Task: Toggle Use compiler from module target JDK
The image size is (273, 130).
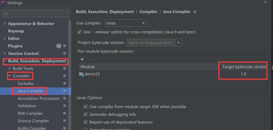Action: [x=86, y=107]
